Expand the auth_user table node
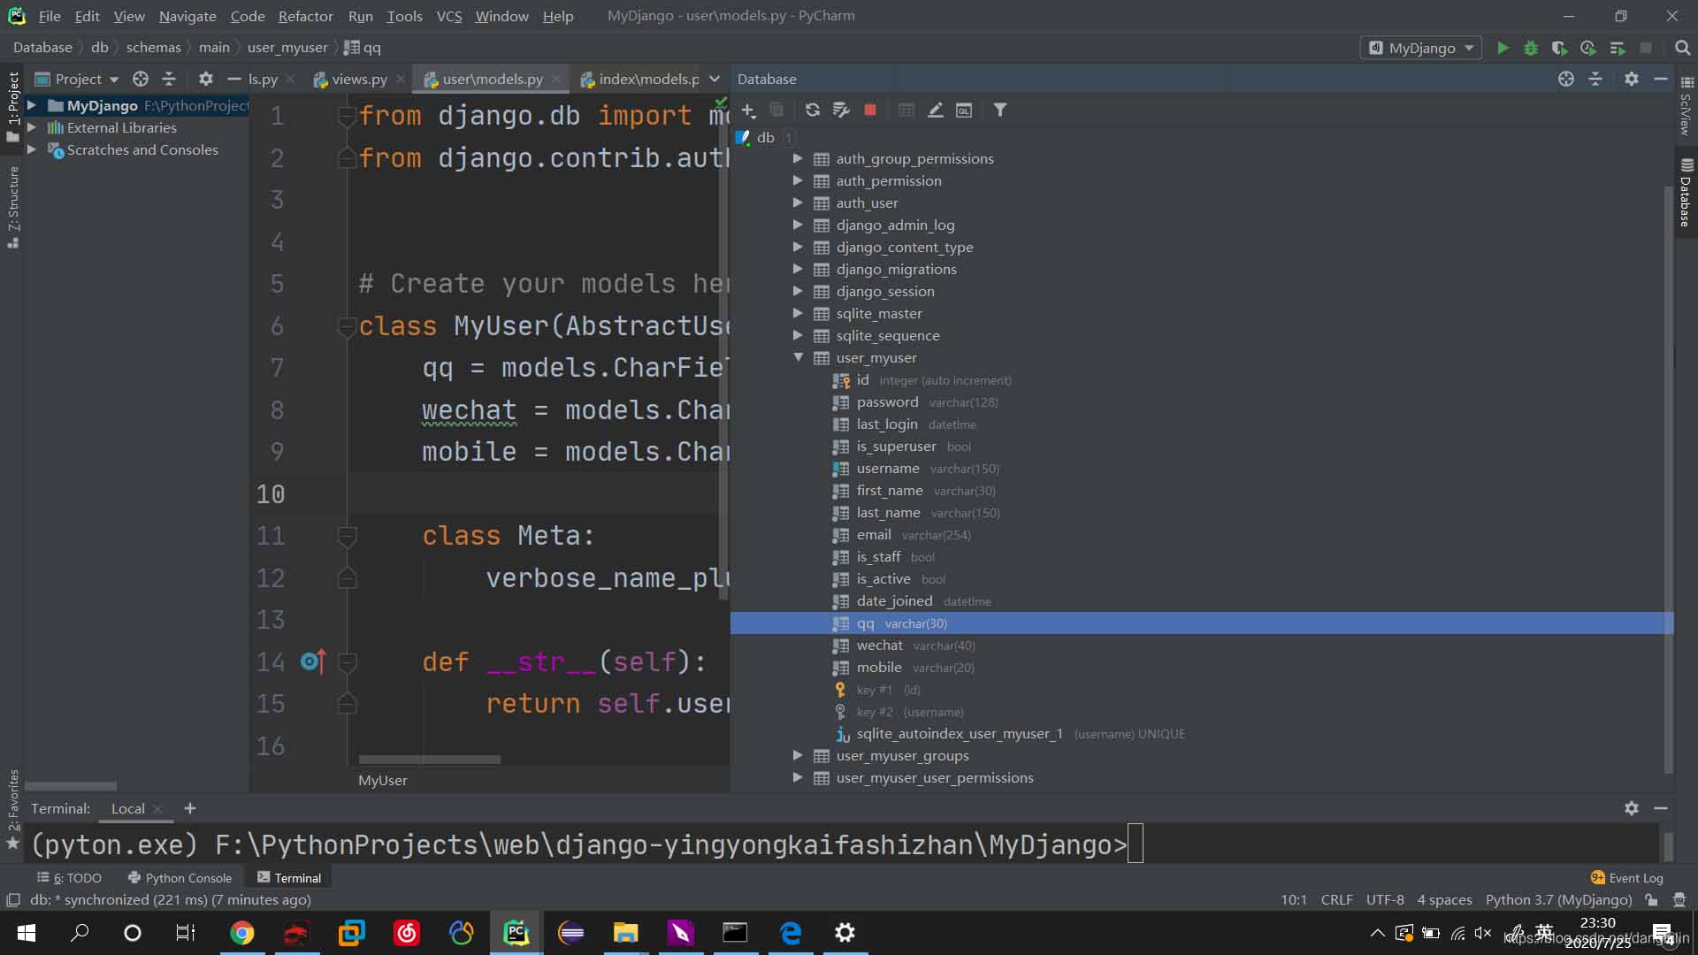This screenshot has height=955, width=1698. [x=798, y=202]
